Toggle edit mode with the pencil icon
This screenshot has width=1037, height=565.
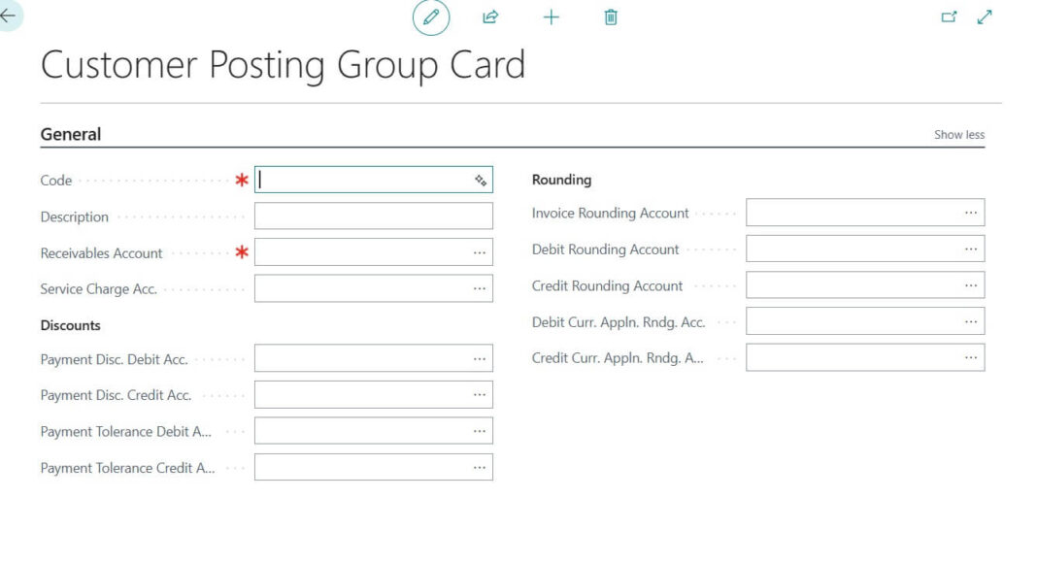tap(431, 17)
